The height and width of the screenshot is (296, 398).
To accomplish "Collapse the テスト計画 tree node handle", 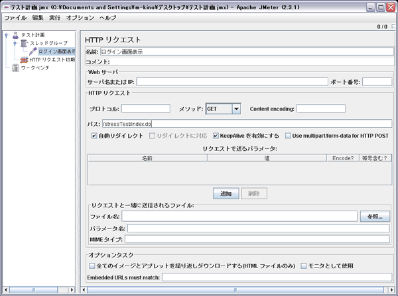I will click(6, 36).
